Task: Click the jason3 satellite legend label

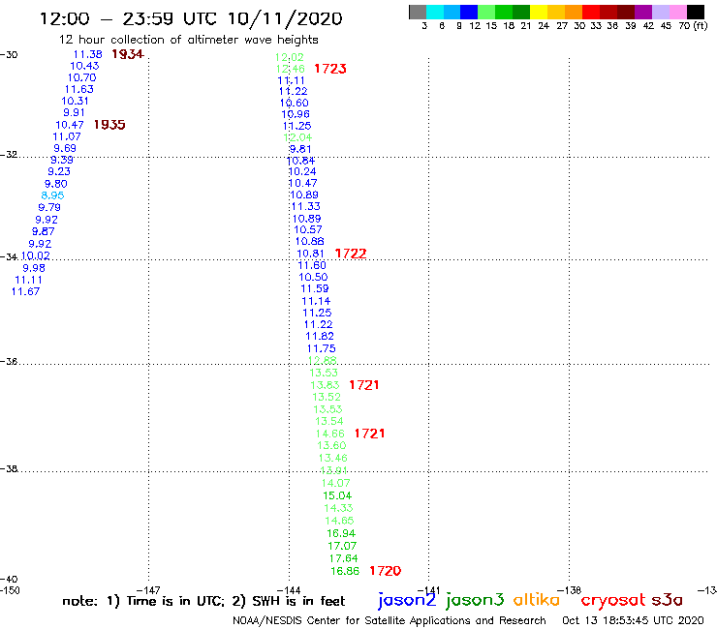Action: 475,600
